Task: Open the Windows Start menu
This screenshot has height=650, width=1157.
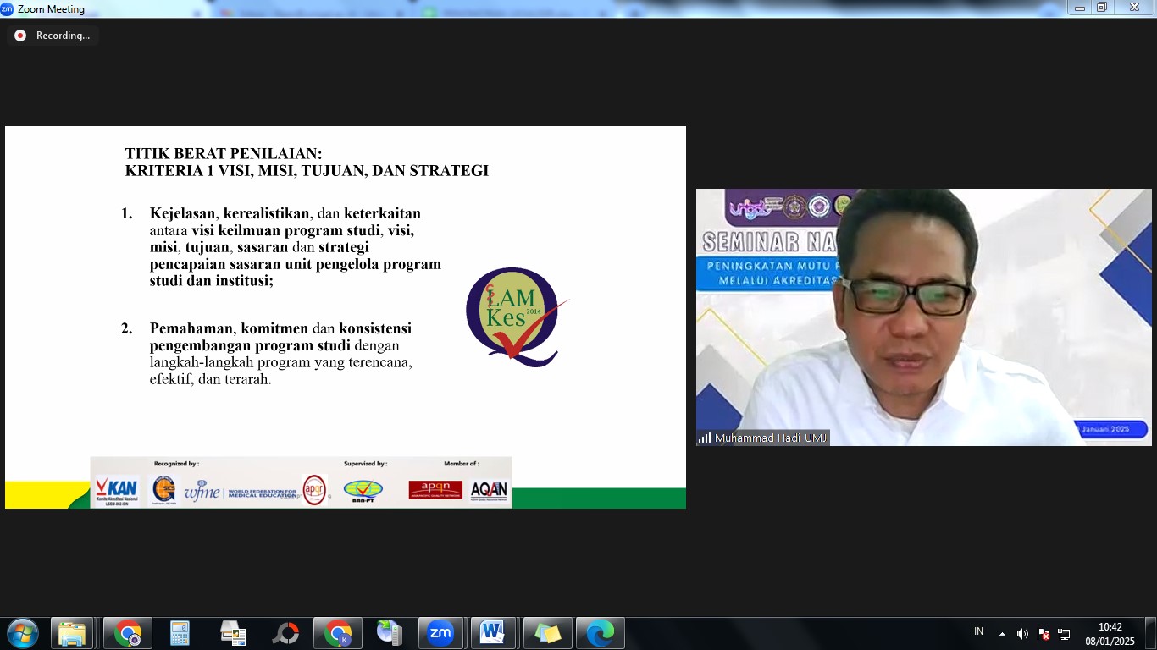Action: 22,633
